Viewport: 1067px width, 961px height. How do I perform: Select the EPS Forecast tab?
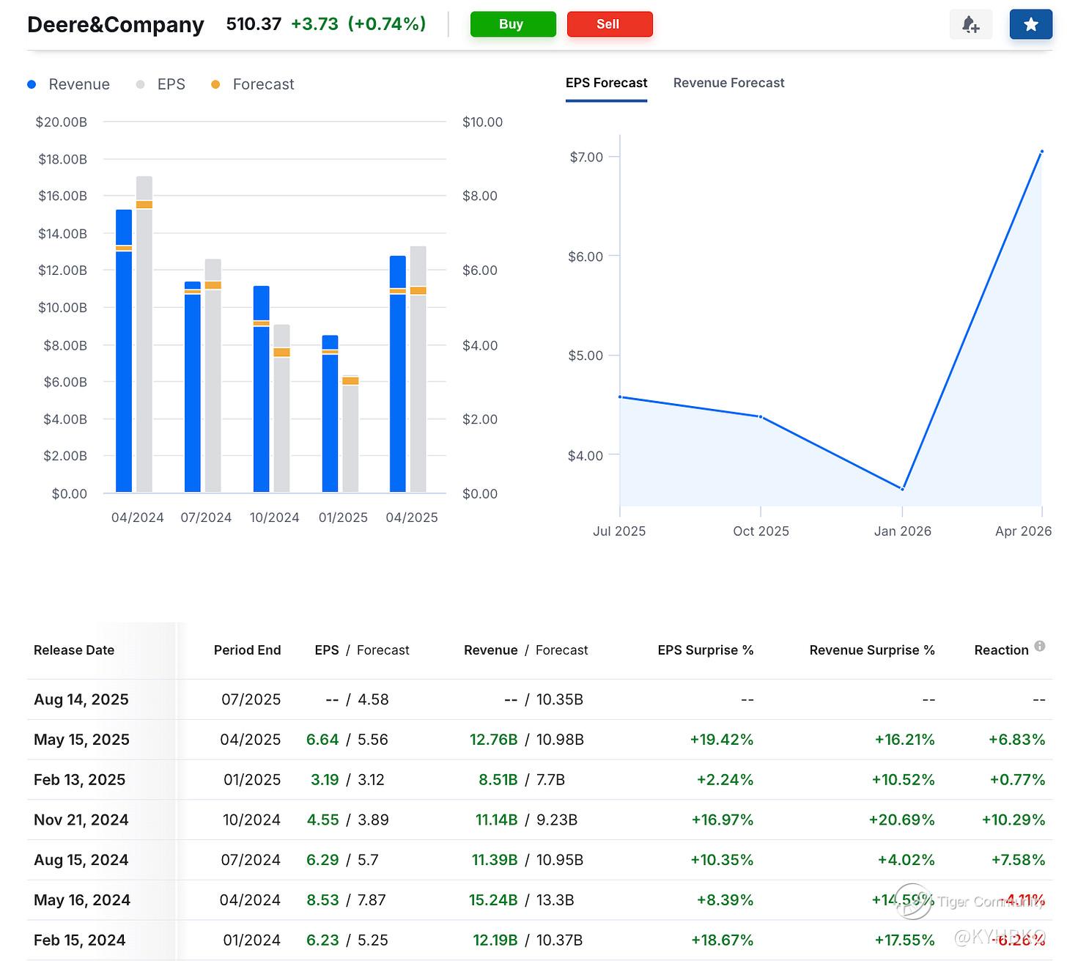coord(606,83)
